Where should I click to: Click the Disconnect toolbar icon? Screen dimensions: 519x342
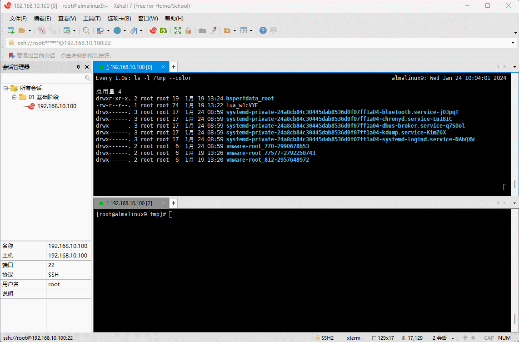(x=52, y=30)
